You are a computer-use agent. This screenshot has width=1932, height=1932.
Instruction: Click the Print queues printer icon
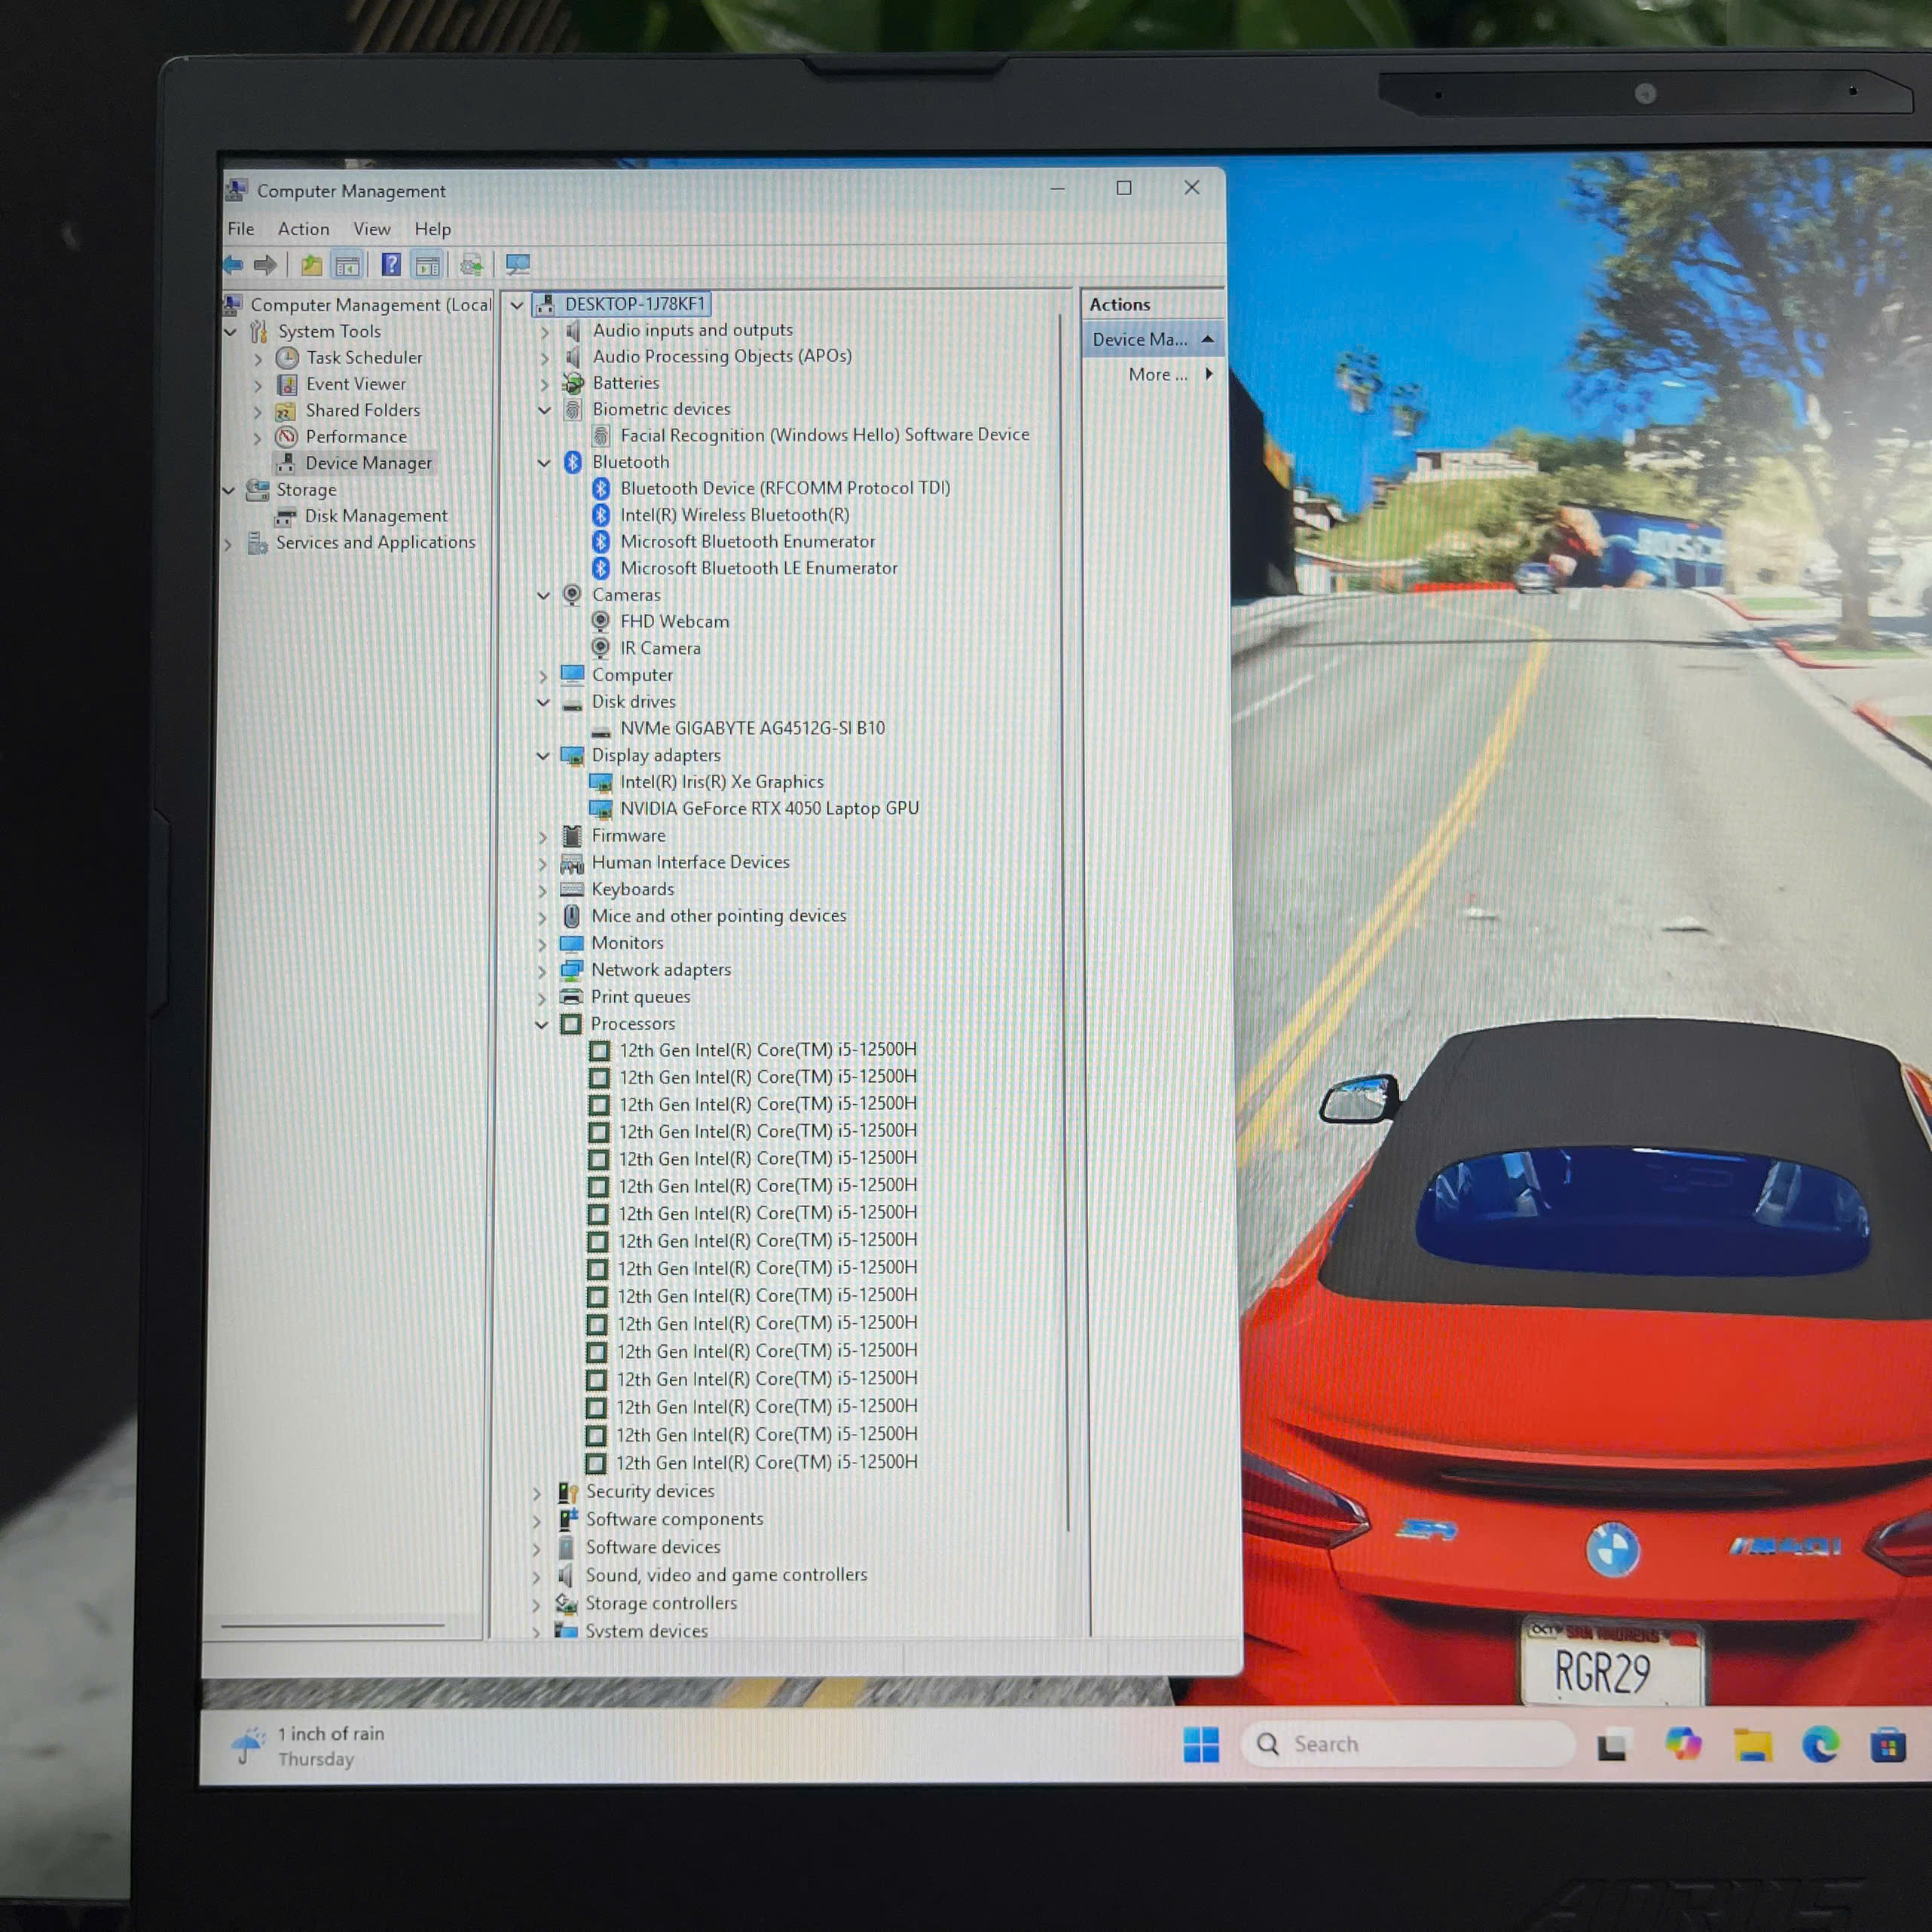(x=571, y=997)
